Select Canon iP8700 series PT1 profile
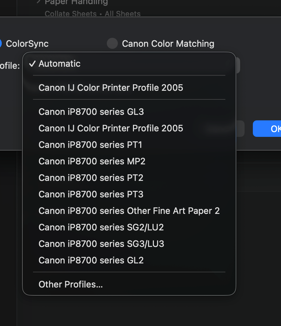The image size is (281, 326). tap(129, 145)
